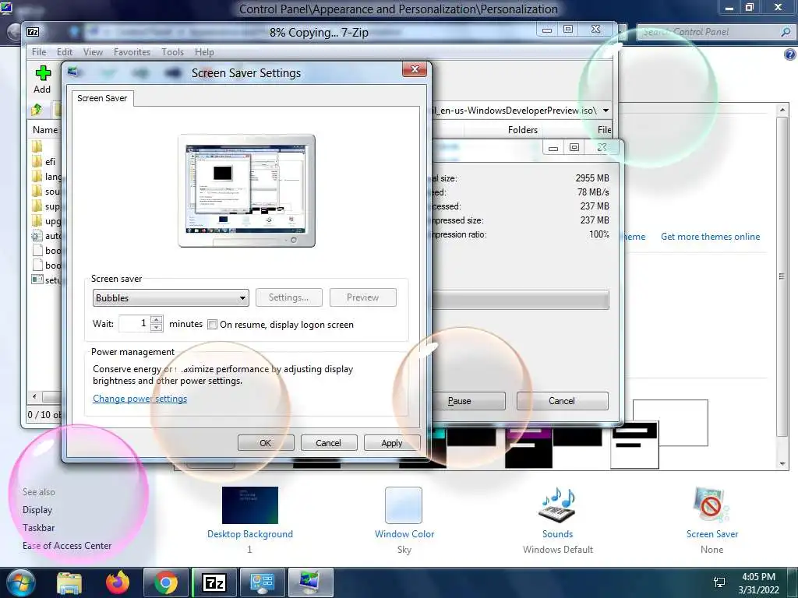Click the 7-Zip title bar app icon

pos(33,32)
